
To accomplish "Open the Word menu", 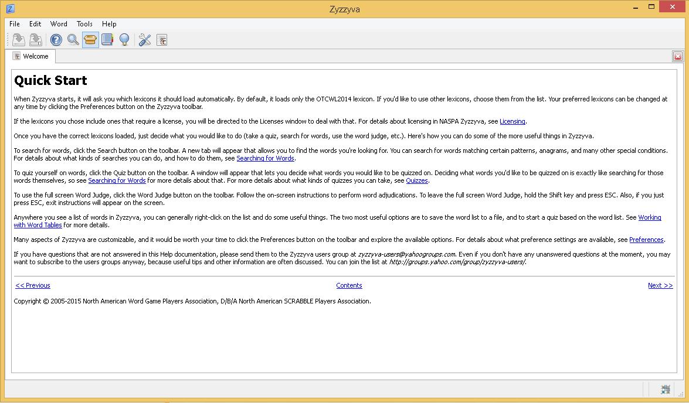I will click(59, 24).
